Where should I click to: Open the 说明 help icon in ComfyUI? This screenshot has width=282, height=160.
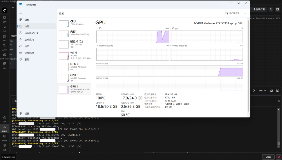pyautogui.click(x=5, y=119)
